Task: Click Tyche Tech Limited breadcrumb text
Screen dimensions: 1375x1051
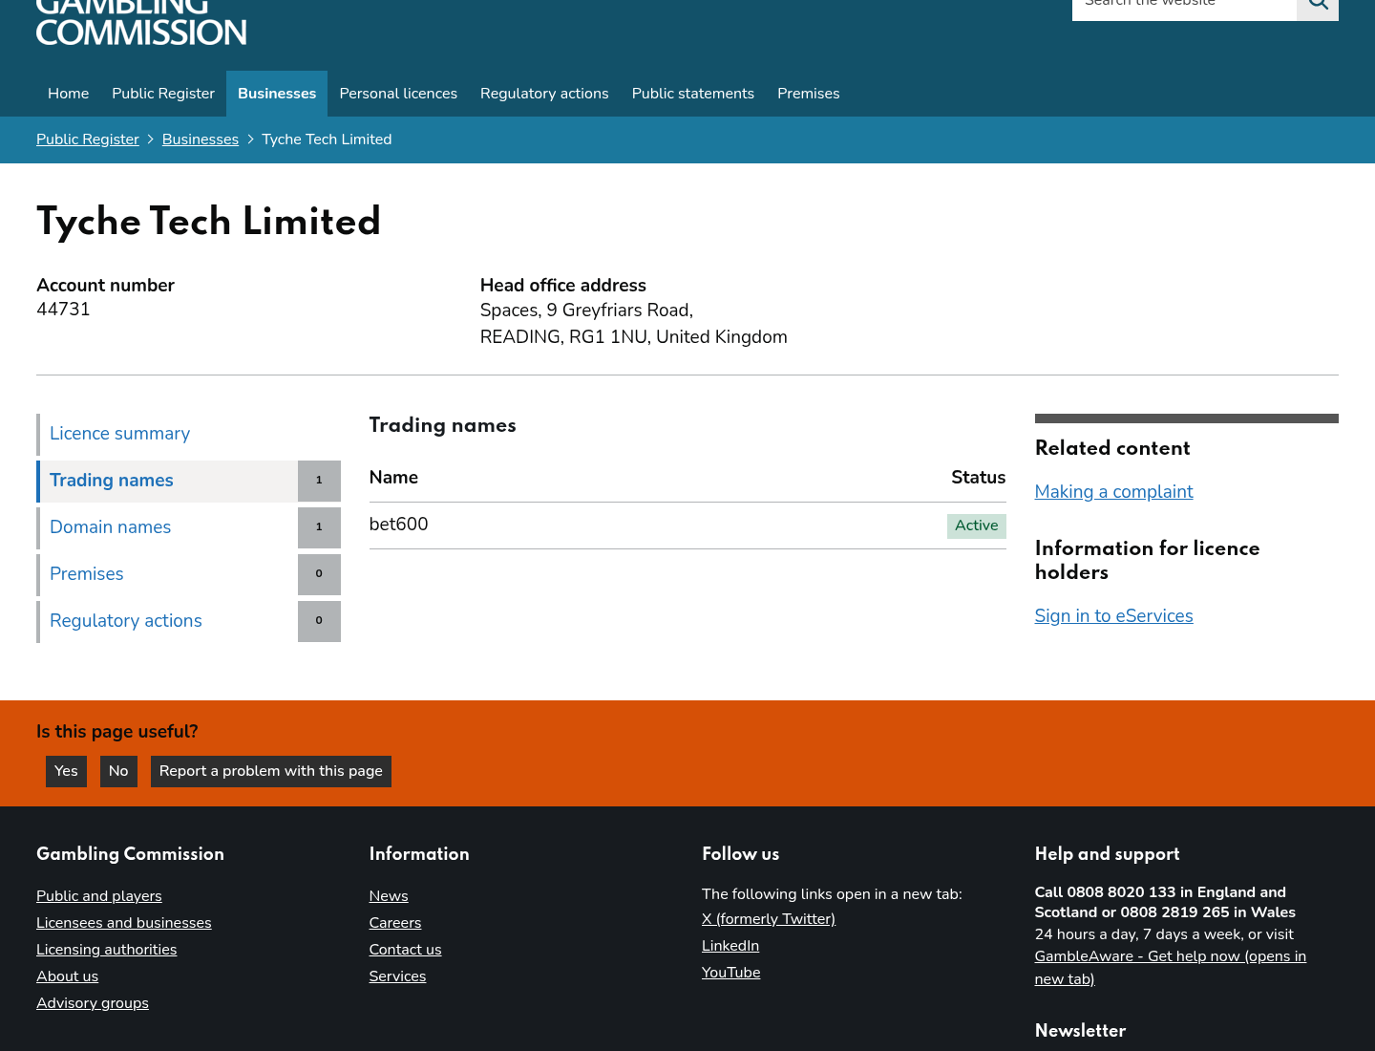Action: pyautogui.click(x=327, y=139)
